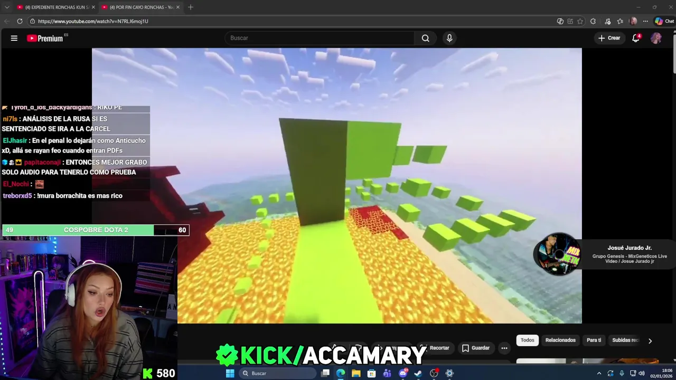Open a new browser tab
The image size is (676, 380).
(191, 7)
